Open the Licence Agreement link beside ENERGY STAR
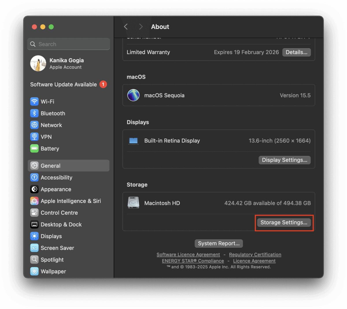Viewport: 347px width, 309px height. tap(254, 261)
